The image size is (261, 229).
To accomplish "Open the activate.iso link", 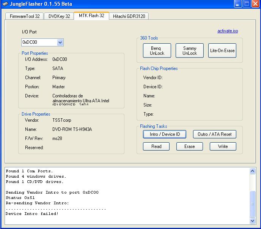I will coord(228,31).
